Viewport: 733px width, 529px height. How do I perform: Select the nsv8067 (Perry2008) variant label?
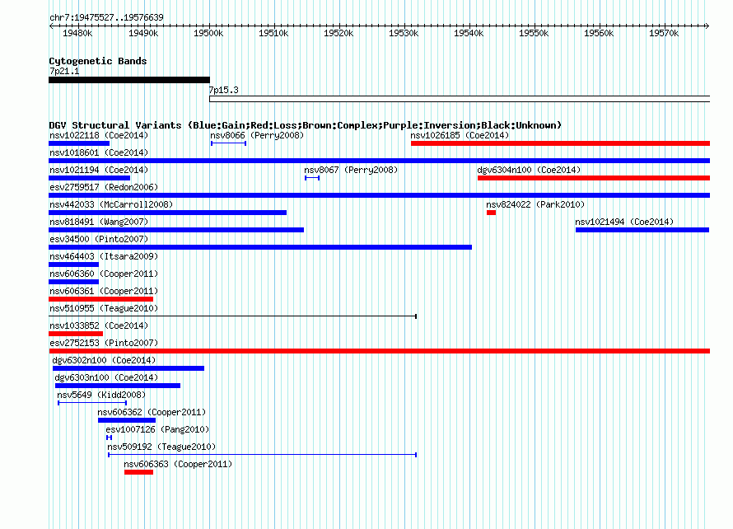click(351, 170)
